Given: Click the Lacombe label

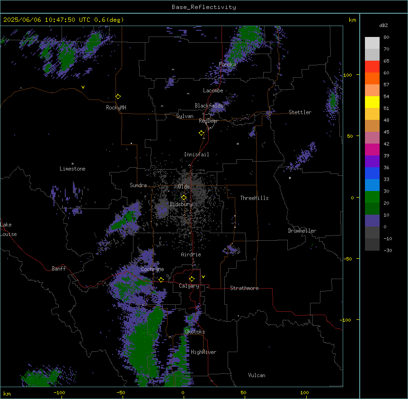Looking at the screenshot, I should tap(213, 91).
